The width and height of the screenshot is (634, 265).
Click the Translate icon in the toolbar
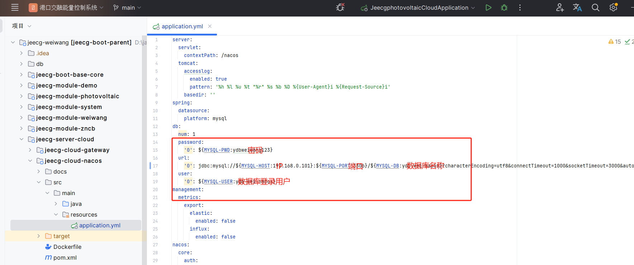pos(577,8)
